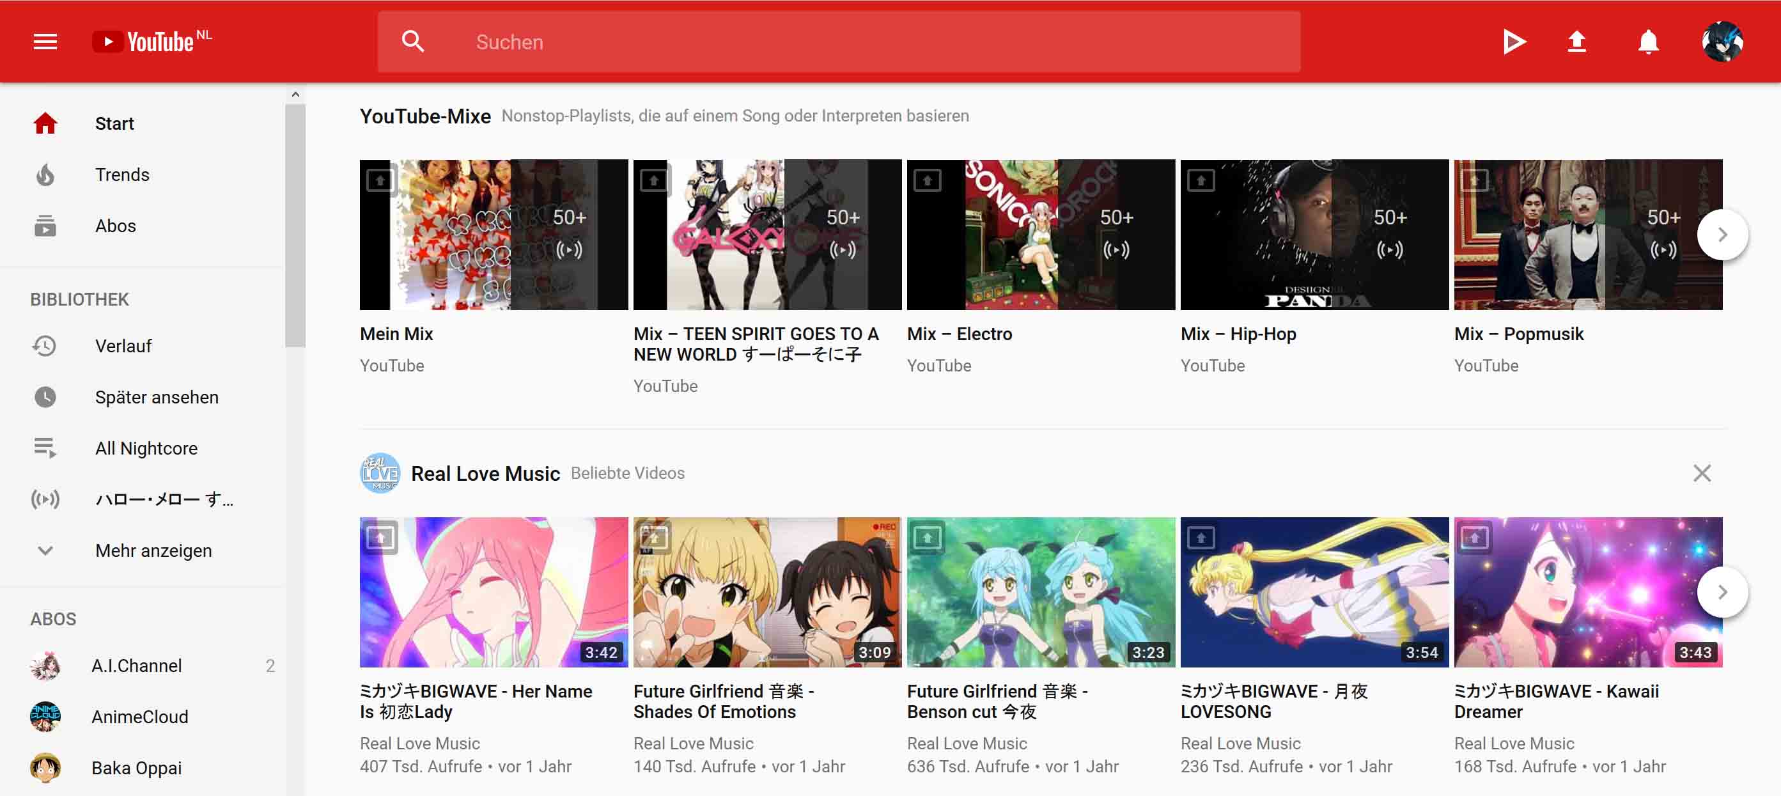1781x796 pixels.
Task: Expand Mehr anzeigen in library
Action: (142, 550)
